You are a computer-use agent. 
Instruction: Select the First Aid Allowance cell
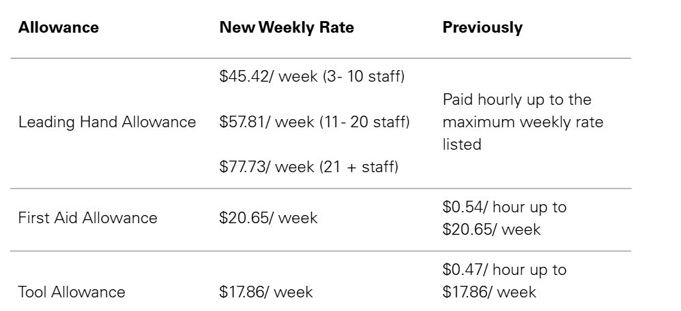point(87,218)
